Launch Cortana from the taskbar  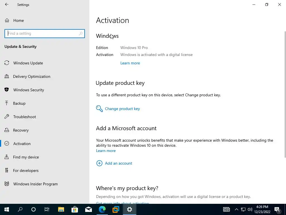(34, 209)
